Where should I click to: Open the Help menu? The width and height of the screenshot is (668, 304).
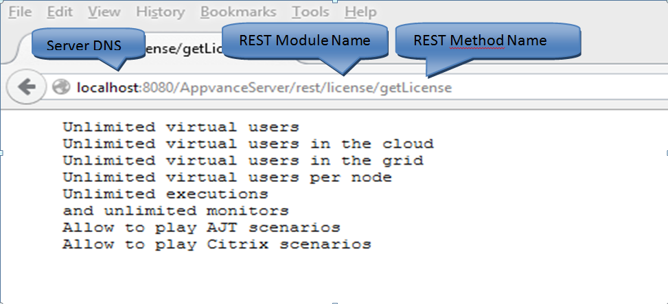tap(360, 12)
